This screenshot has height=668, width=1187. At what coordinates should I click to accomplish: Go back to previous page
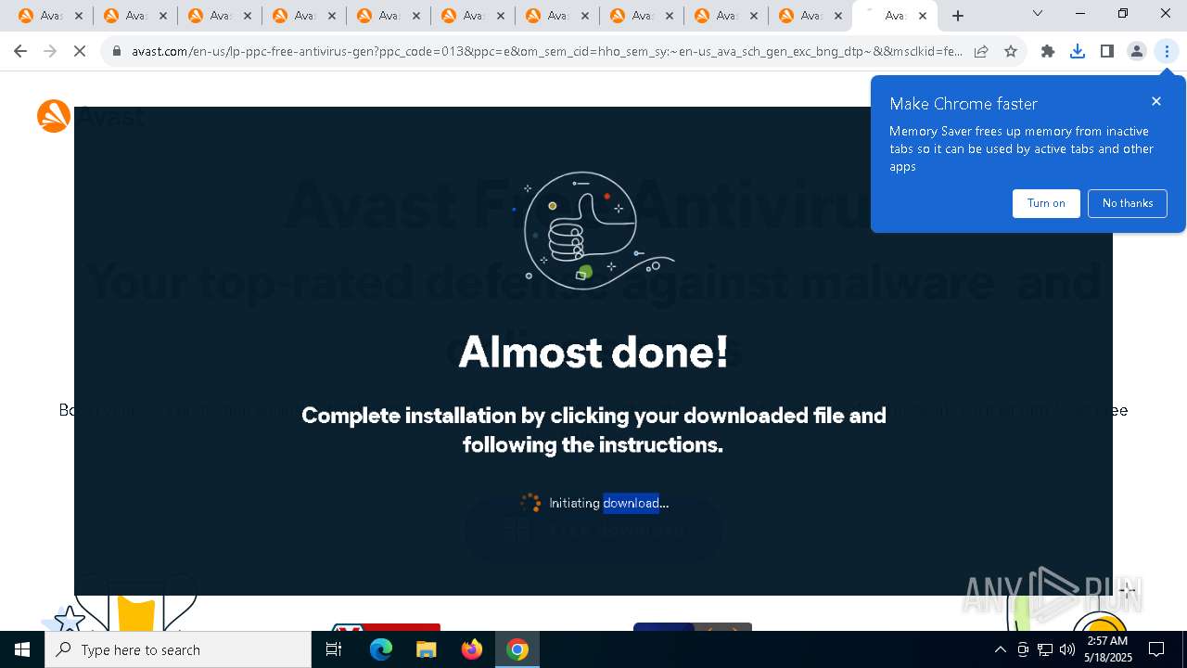[20, 52]
